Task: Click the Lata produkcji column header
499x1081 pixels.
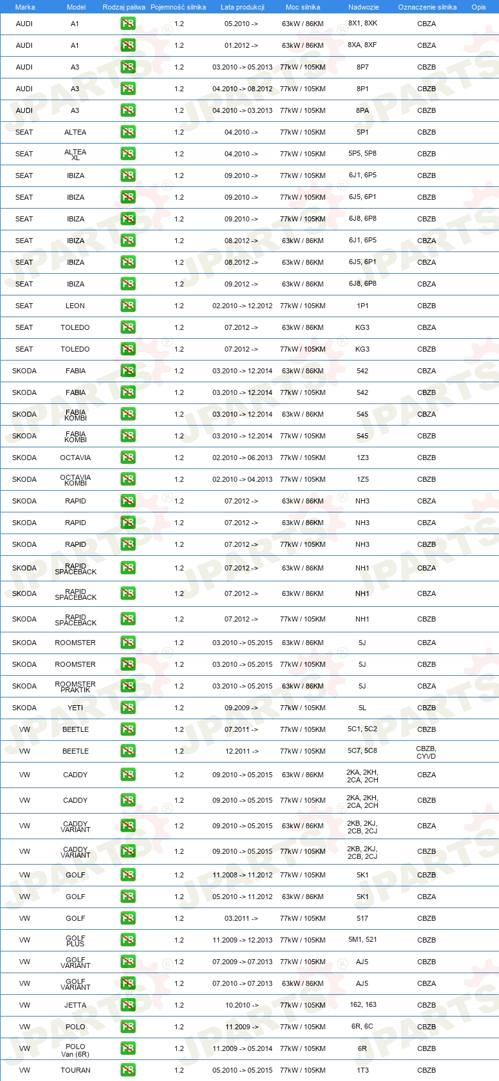Action: pyautogui.click(x=242, y=7)
